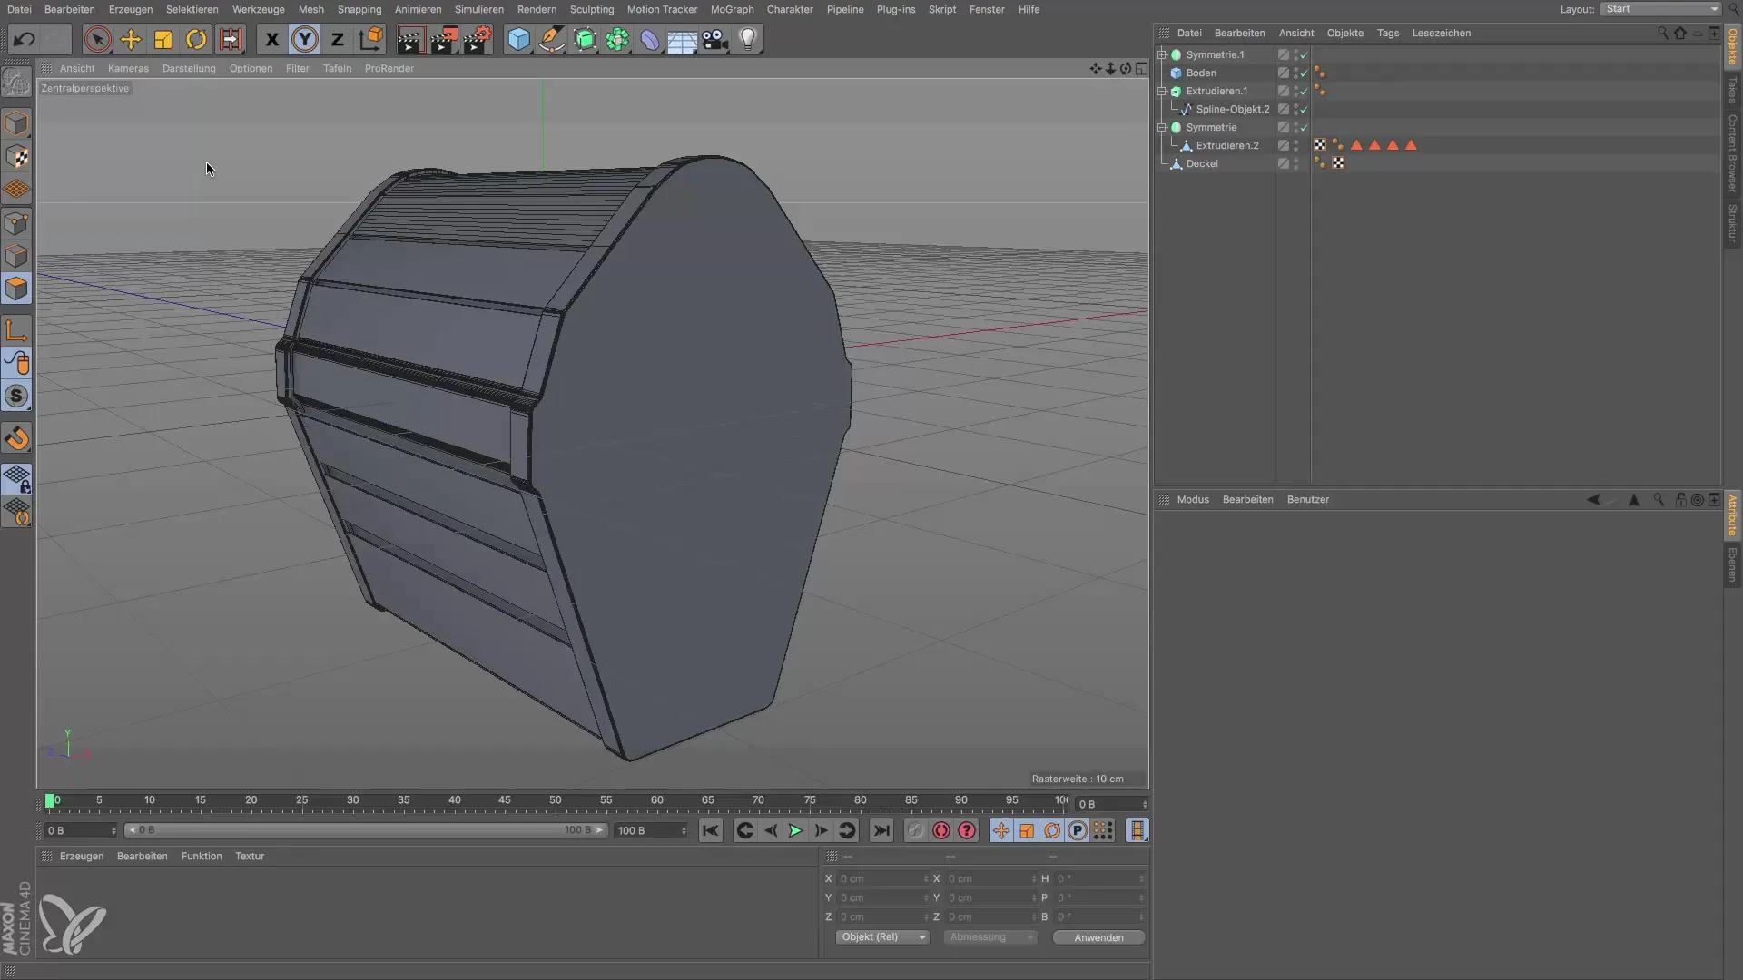Open the deformer objects icon
The image size is (1743, 980).
coord(650,39)
